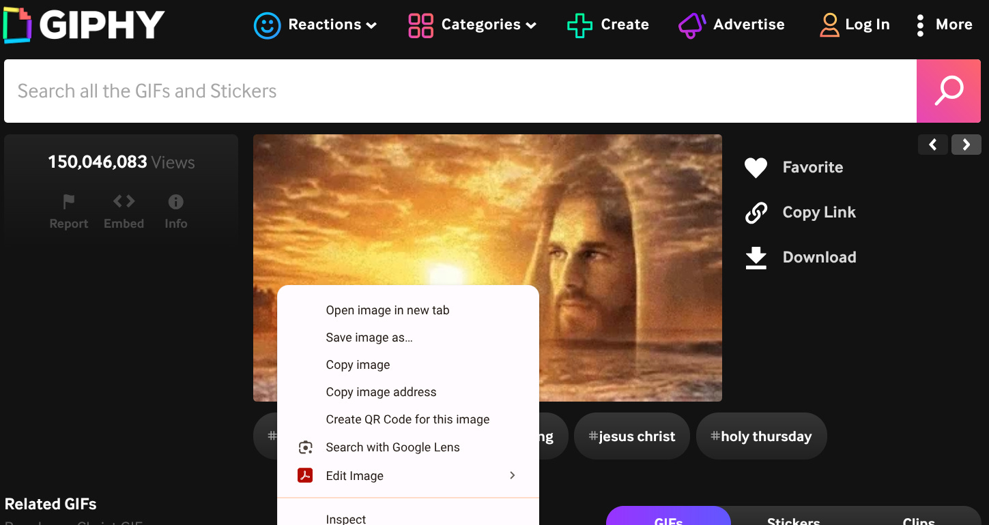The height and width of the screenshot is (525, 989).
Task: Click the Related GIFs heading
Action: coord(51,504)
